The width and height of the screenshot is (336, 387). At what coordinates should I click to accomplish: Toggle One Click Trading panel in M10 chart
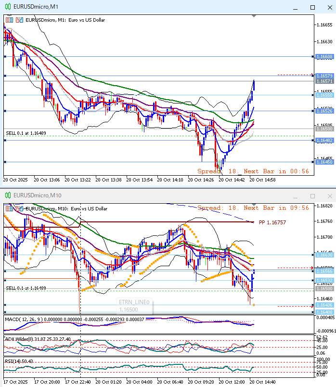pyautogui.click(x=9, y=208)
